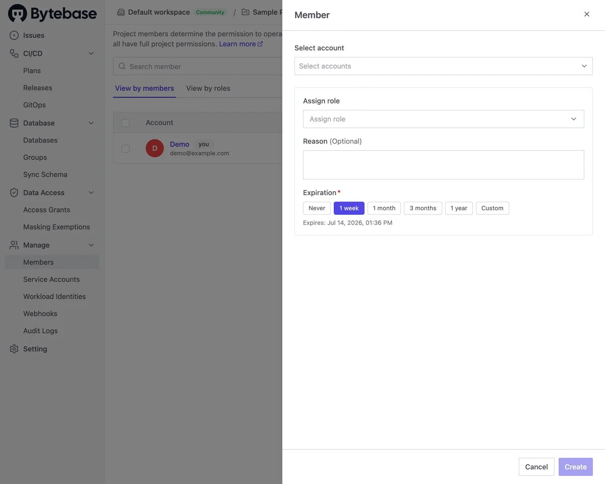The width and height of the screenshot is (605, 484).
Task: Click the search magnifier icon
Action: click(122, 66)
